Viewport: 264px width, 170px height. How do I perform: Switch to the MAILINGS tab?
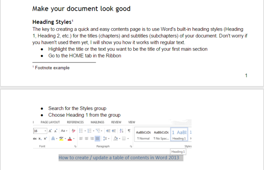point(97,122)
